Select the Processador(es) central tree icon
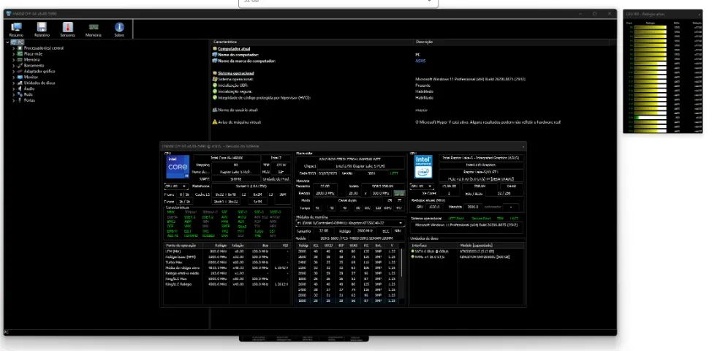 coord(20,48)
